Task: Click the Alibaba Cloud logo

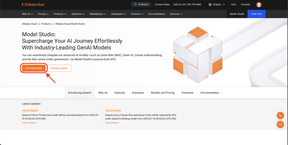Action: tap(33, 4)
